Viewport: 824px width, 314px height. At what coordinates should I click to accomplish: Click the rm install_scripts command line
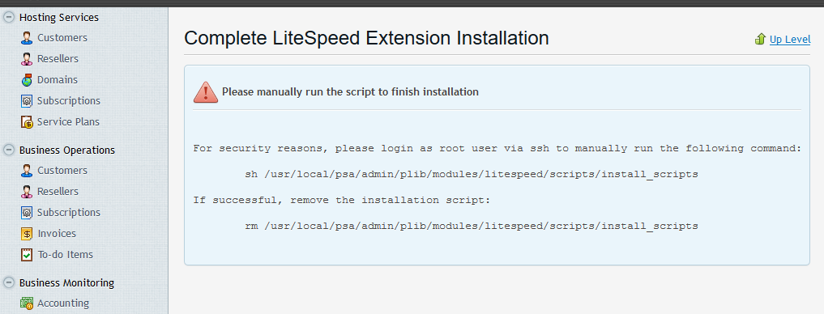[x=472, y=227]
